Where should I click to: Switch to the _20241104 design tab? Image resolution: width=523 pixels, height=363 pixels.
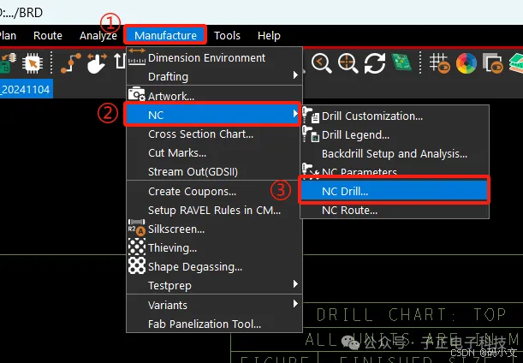[26, 89]
